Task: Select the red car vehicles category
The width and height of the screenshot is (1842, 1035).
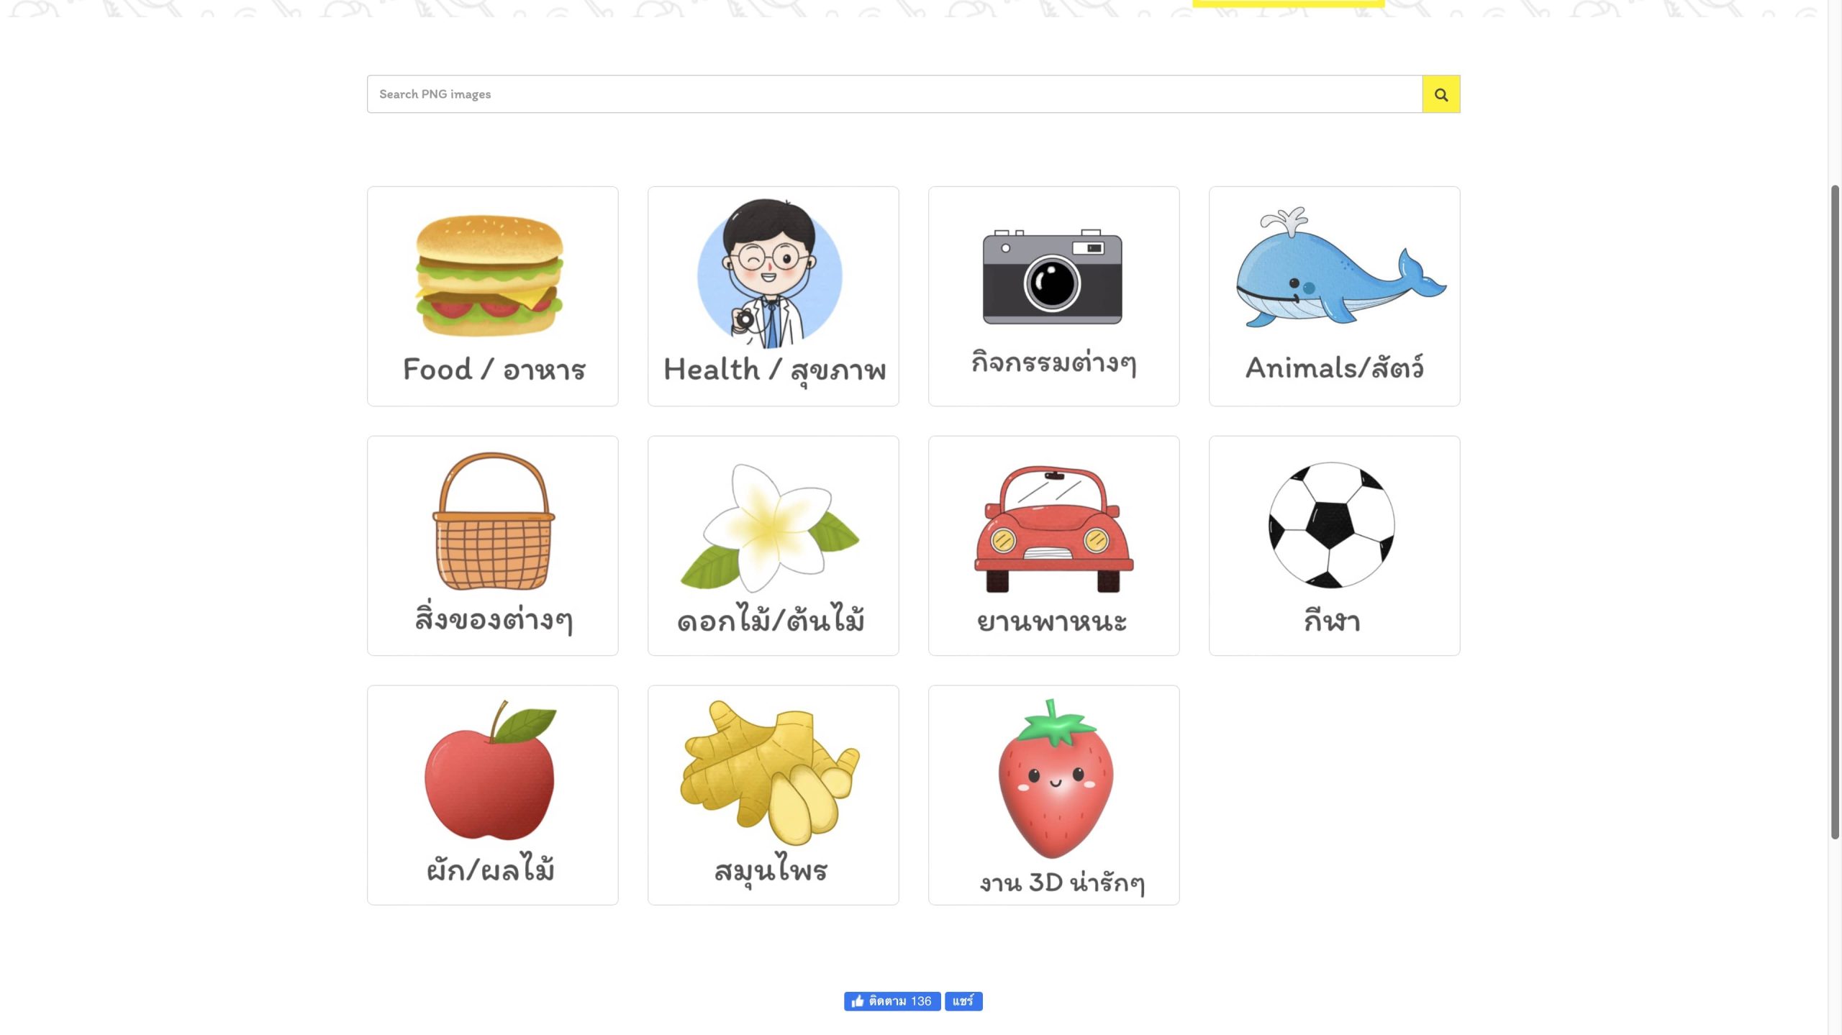Action: [1053, 529]
